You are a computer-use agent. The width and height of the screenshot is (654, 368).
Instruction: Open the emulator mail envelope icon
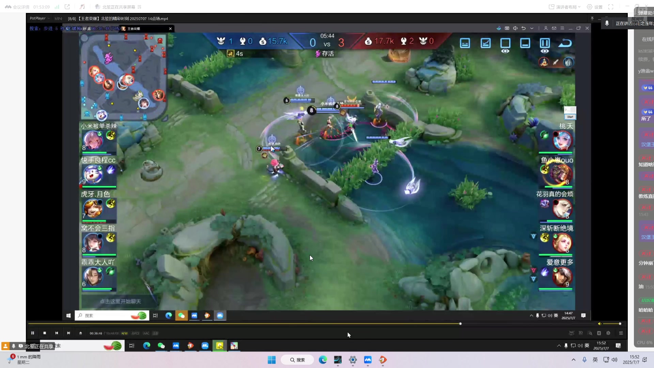click(x=554, y=28)
